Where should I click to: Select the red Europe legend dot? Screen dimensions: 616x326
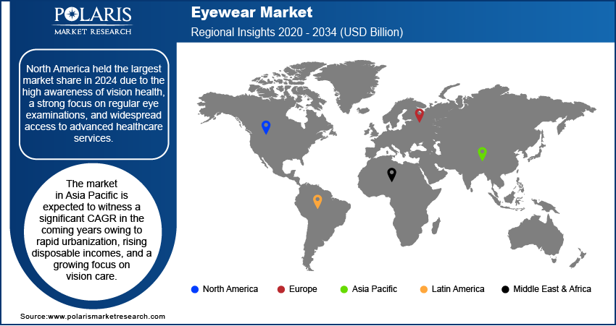point(281,290)
